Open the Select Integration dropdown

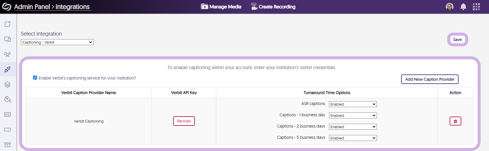point(57,42)
